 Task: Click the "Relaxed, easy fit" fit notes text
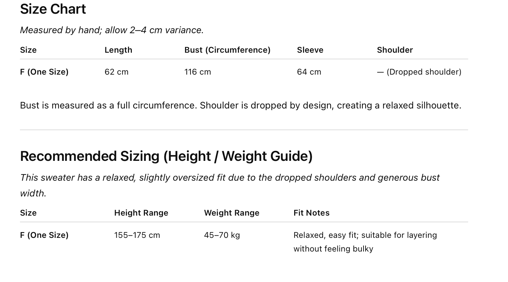coord(365,235)
